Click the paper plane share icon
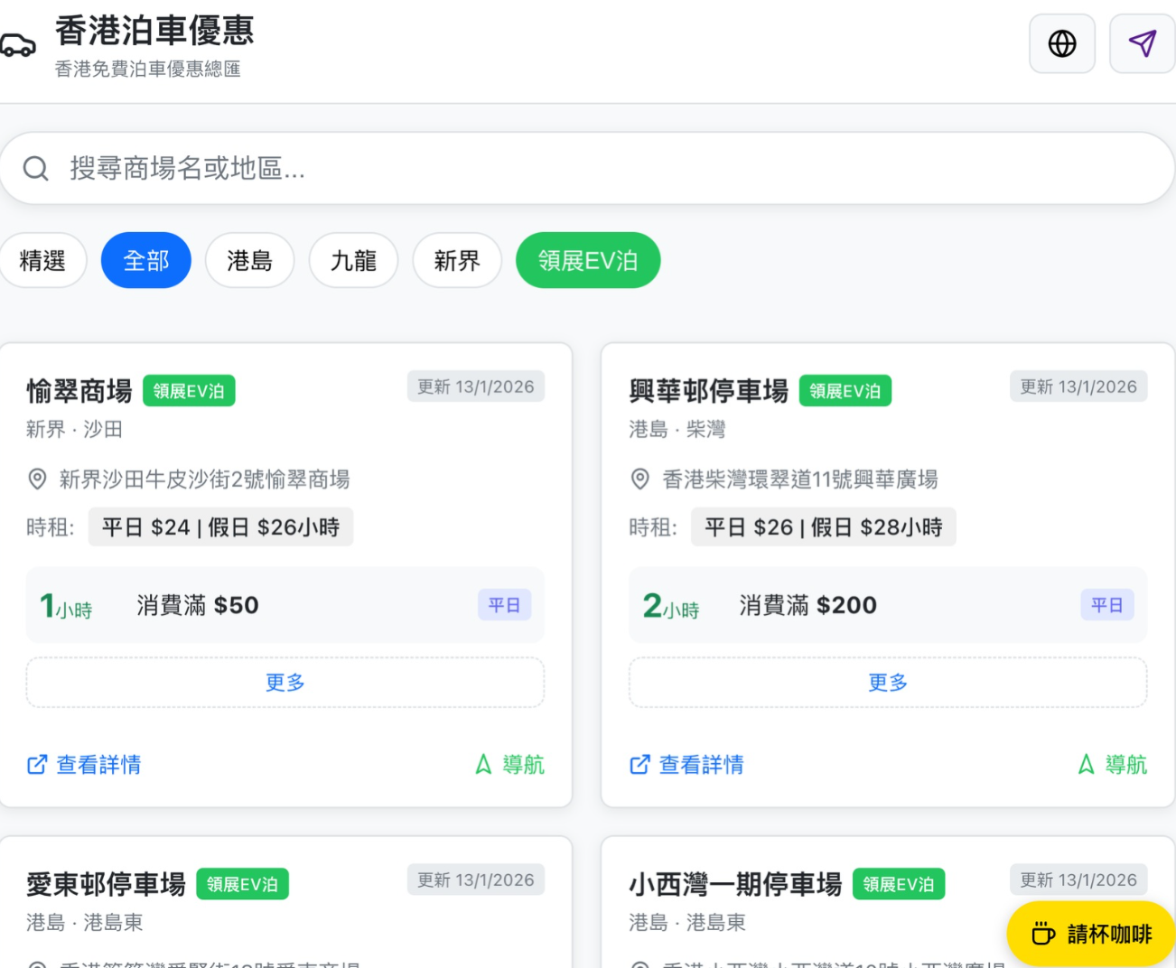1176x968 pixels. tap(1142, 43)
